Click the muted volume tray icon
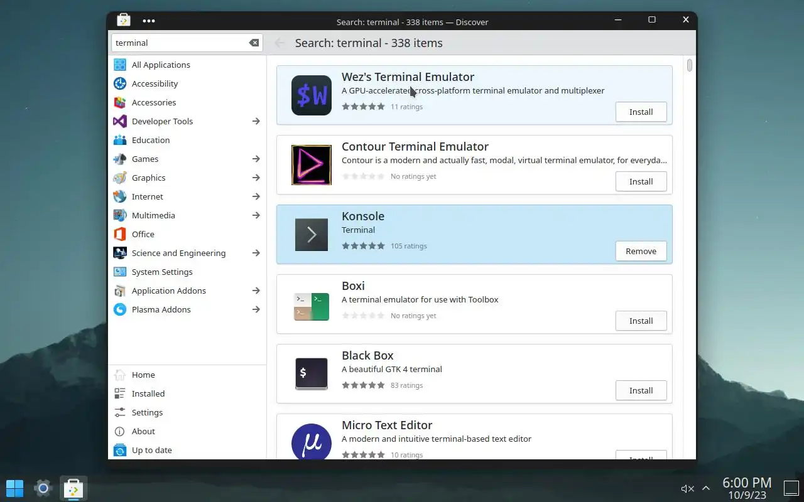The height and width of the screenshot is (502, 804). tap(687, 488)
